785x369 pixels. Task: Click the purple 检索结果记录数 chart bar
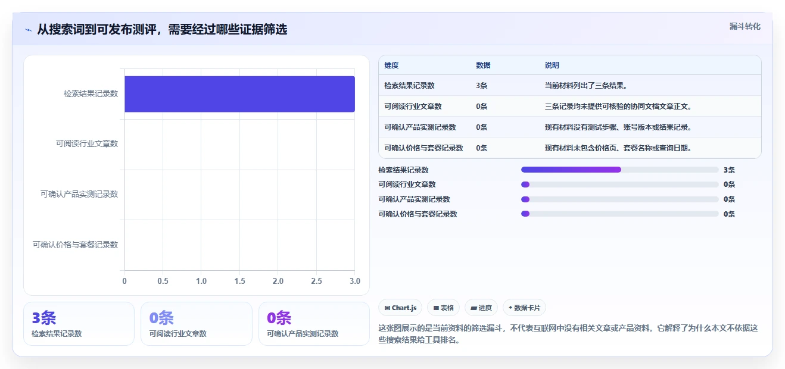[x=239, y=94]
